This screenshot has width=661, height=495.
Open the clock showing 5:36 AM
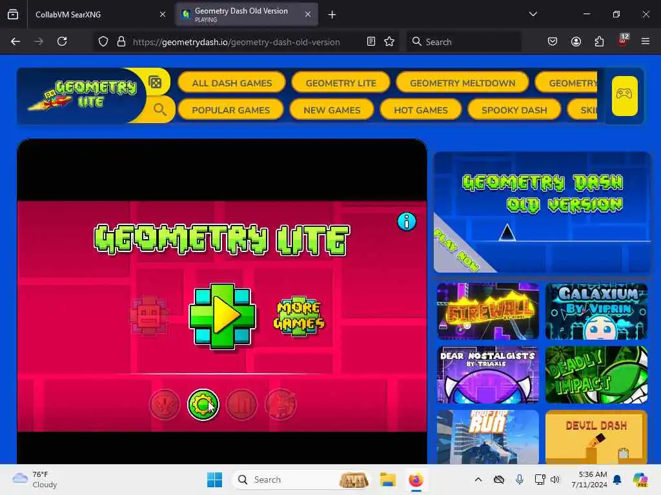pos(589,480)
